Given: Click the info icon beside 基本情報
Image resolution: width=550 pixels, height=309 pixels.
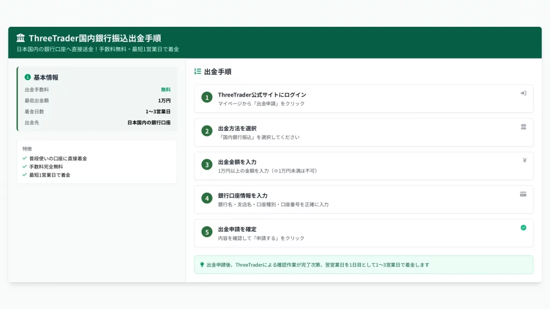Looking at the screenshot, I should click(28, 77).
